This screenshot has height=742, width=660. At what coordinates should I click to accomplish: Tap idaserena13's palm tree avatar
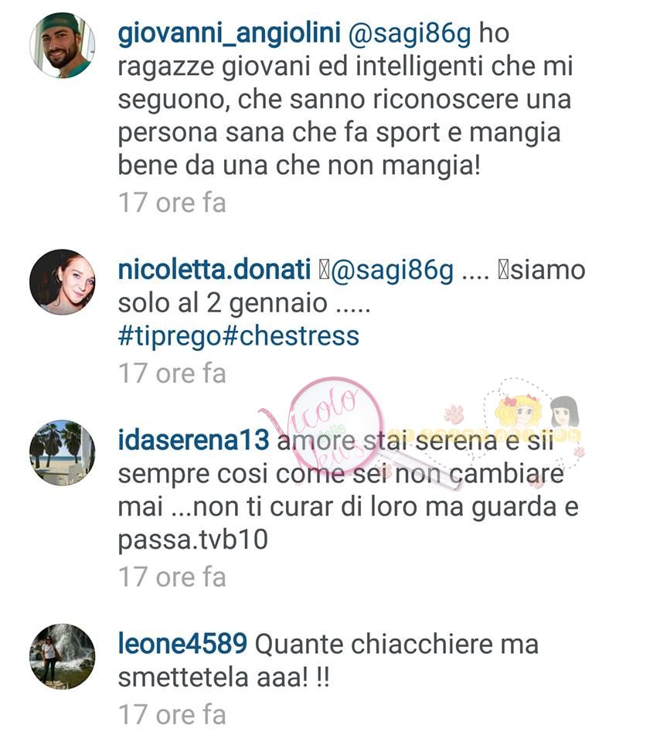click(x=63, y=452)
